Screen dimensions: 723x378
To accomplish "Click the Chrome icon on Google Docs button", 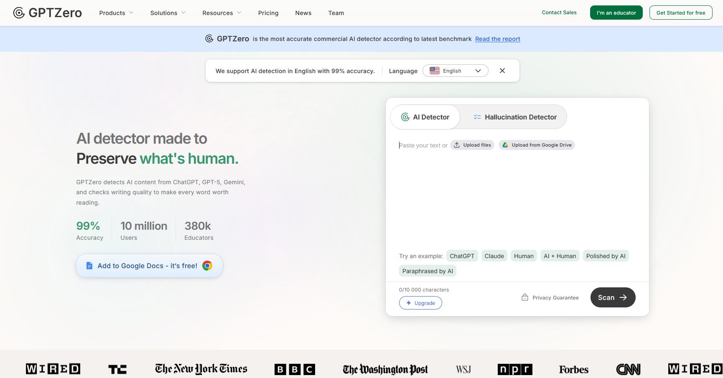I will pos(207,266).
